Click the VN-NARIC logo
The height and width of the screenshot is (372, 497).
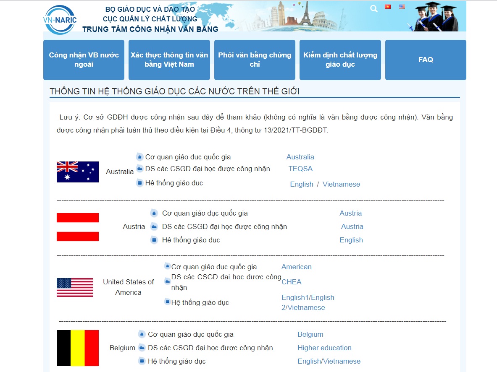pyautogui.click(x=60, y=20)
